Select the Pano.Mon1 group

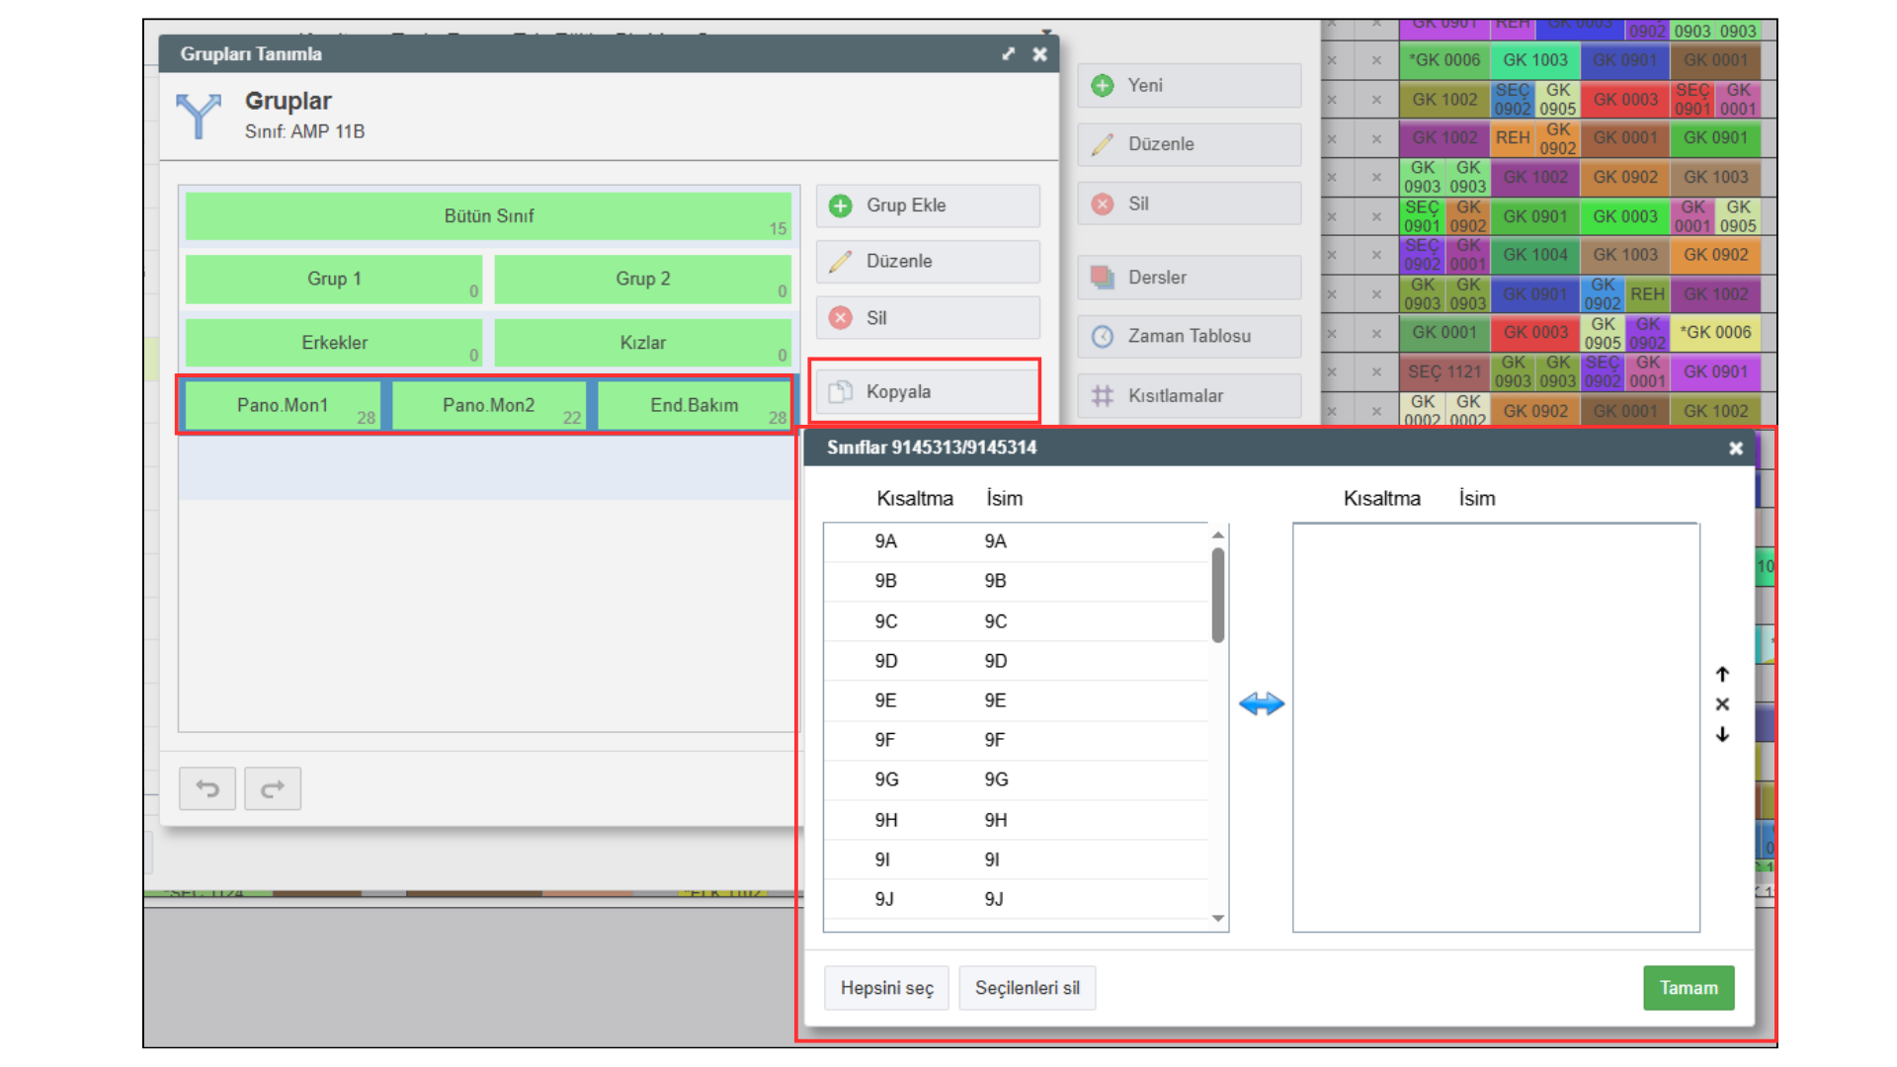point(283,406)
